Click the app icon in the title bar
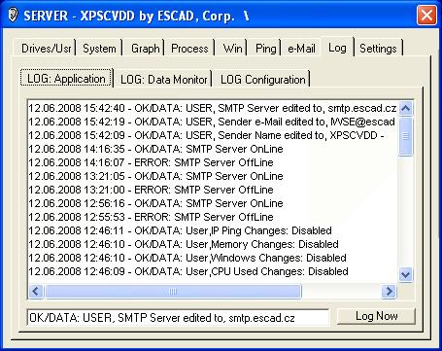Viewport: 442px width, 351px height. [x=12, y=16]
